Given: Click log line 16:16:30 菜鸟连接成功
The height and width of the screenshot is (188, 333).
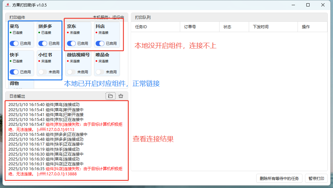Looking at the screenshot, I should 44,159.
